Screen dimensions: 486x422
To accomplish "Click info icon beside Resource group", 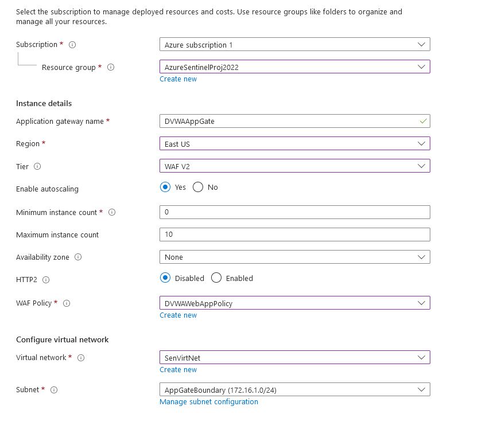I will pyautogui.click(x=111, y=67).
